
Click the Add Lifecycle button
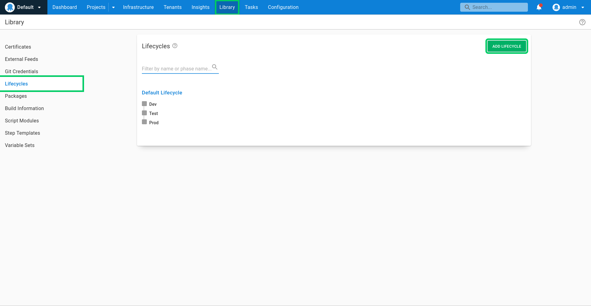[507, 46]
